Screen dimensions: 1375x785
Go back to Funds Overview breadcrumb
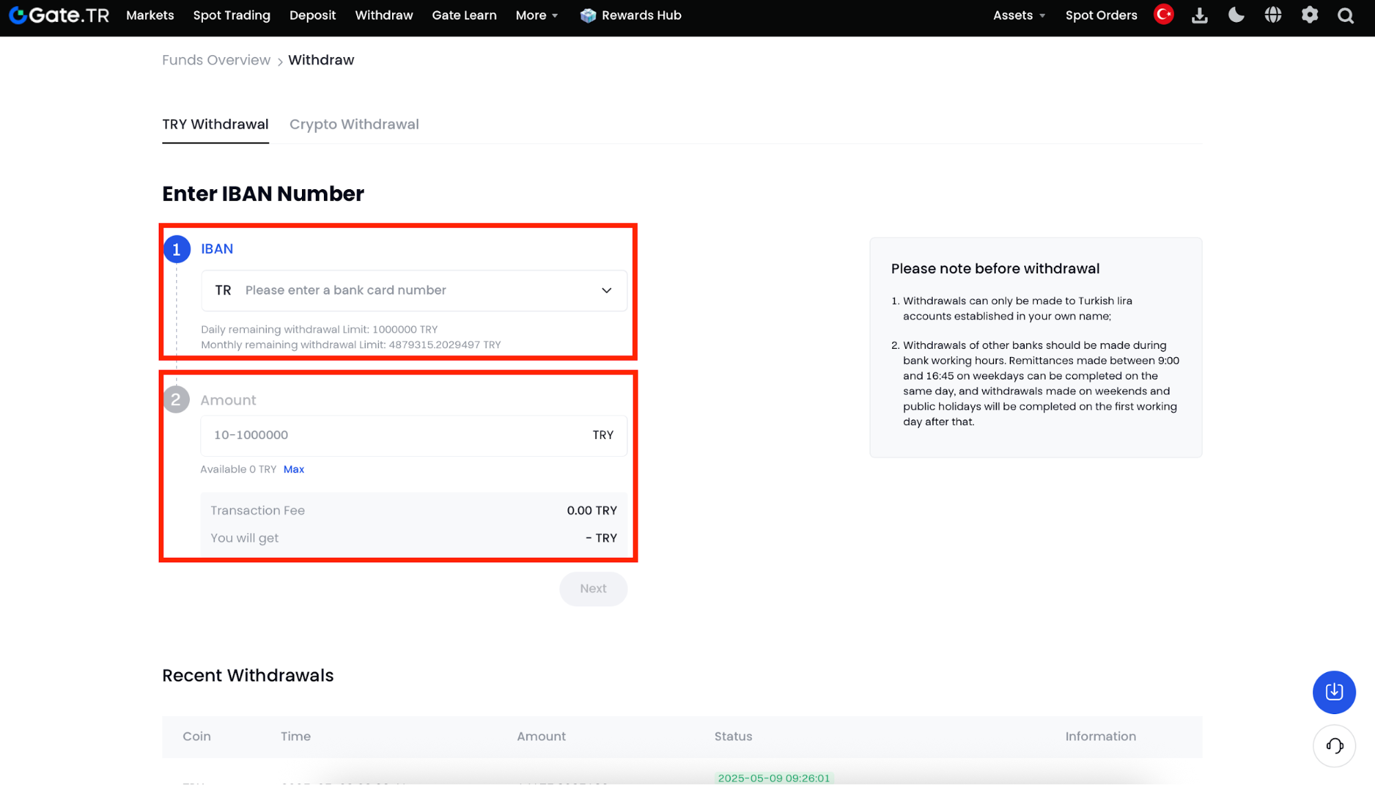[216, 60]
